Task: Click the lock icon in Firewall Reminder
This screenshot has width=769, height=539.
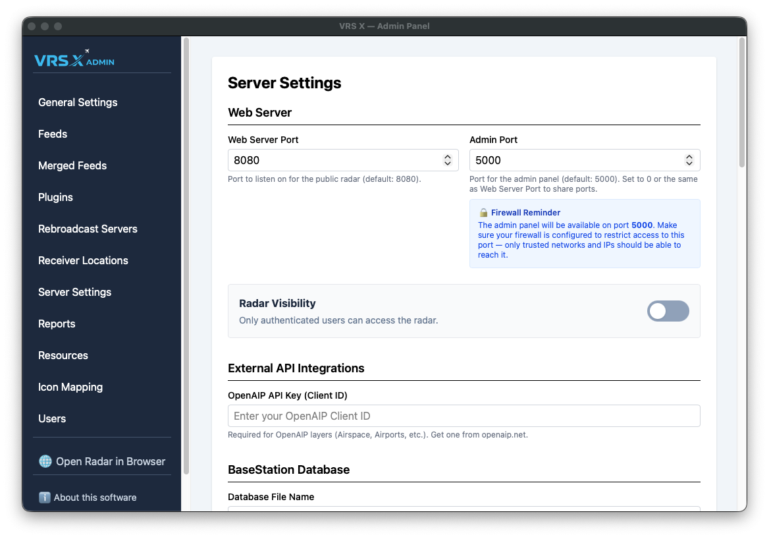Action: coord(483,213)
